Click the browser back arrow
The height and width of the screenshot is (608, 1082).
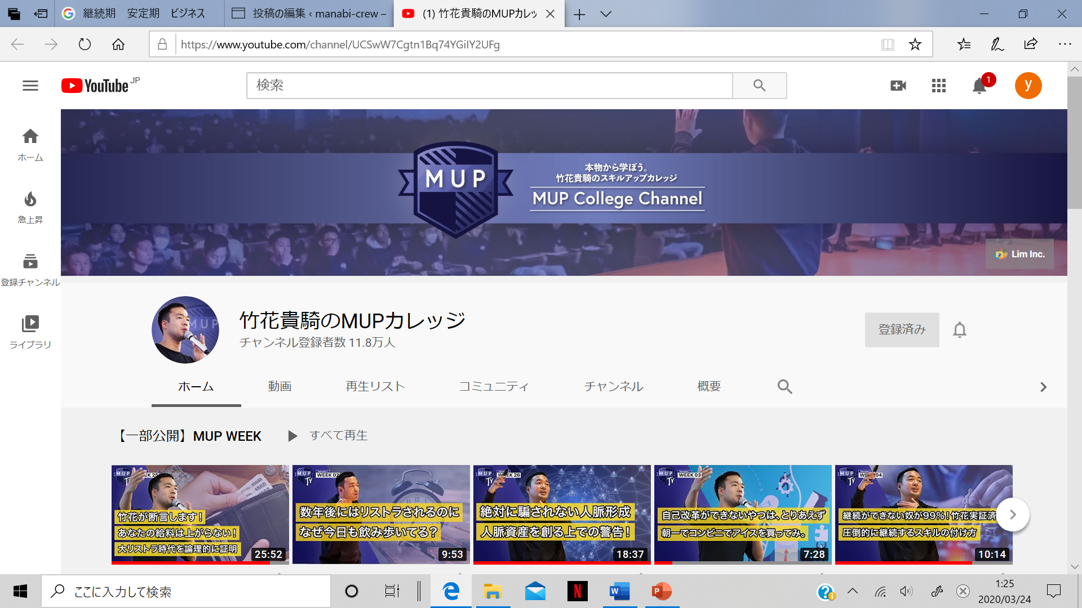(x=17, y=44)
